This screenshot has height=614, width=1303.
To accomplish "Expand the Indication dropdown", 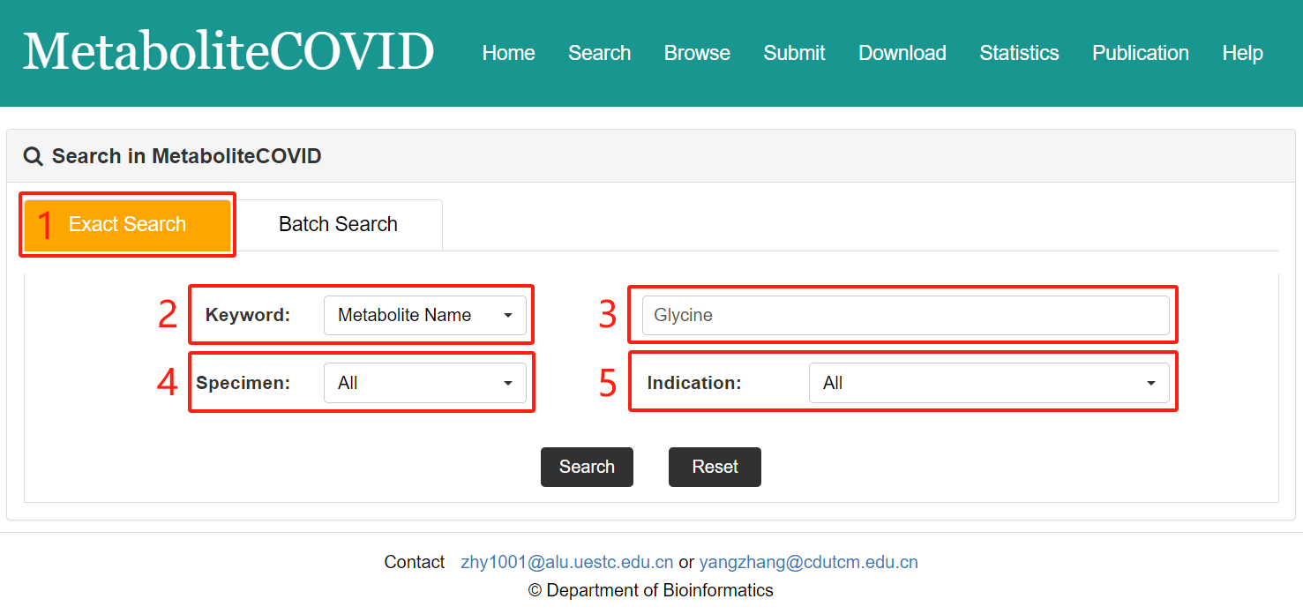I will [988, 383].
